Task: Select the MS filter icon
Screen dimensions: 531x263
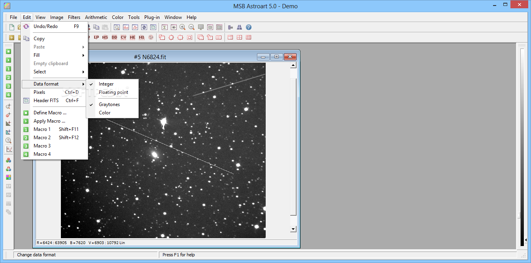Action: (105, 37)
